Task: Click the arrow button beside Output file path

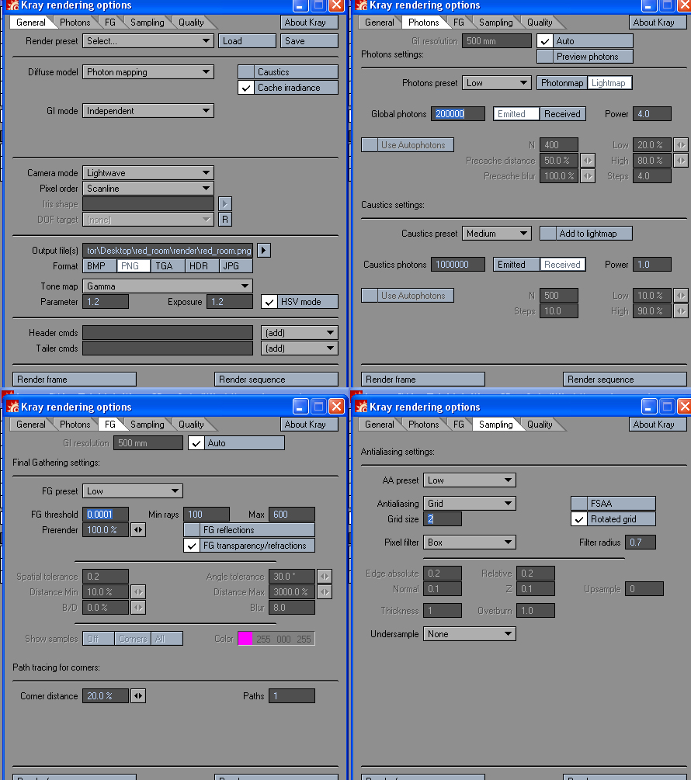Action: [264, 251]
